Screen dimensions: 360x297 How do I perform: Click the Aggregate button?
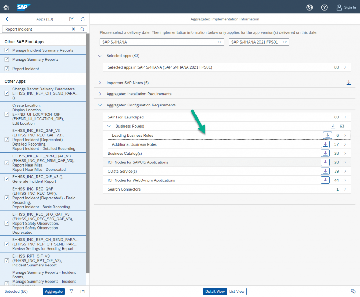(x=53, y=291)
